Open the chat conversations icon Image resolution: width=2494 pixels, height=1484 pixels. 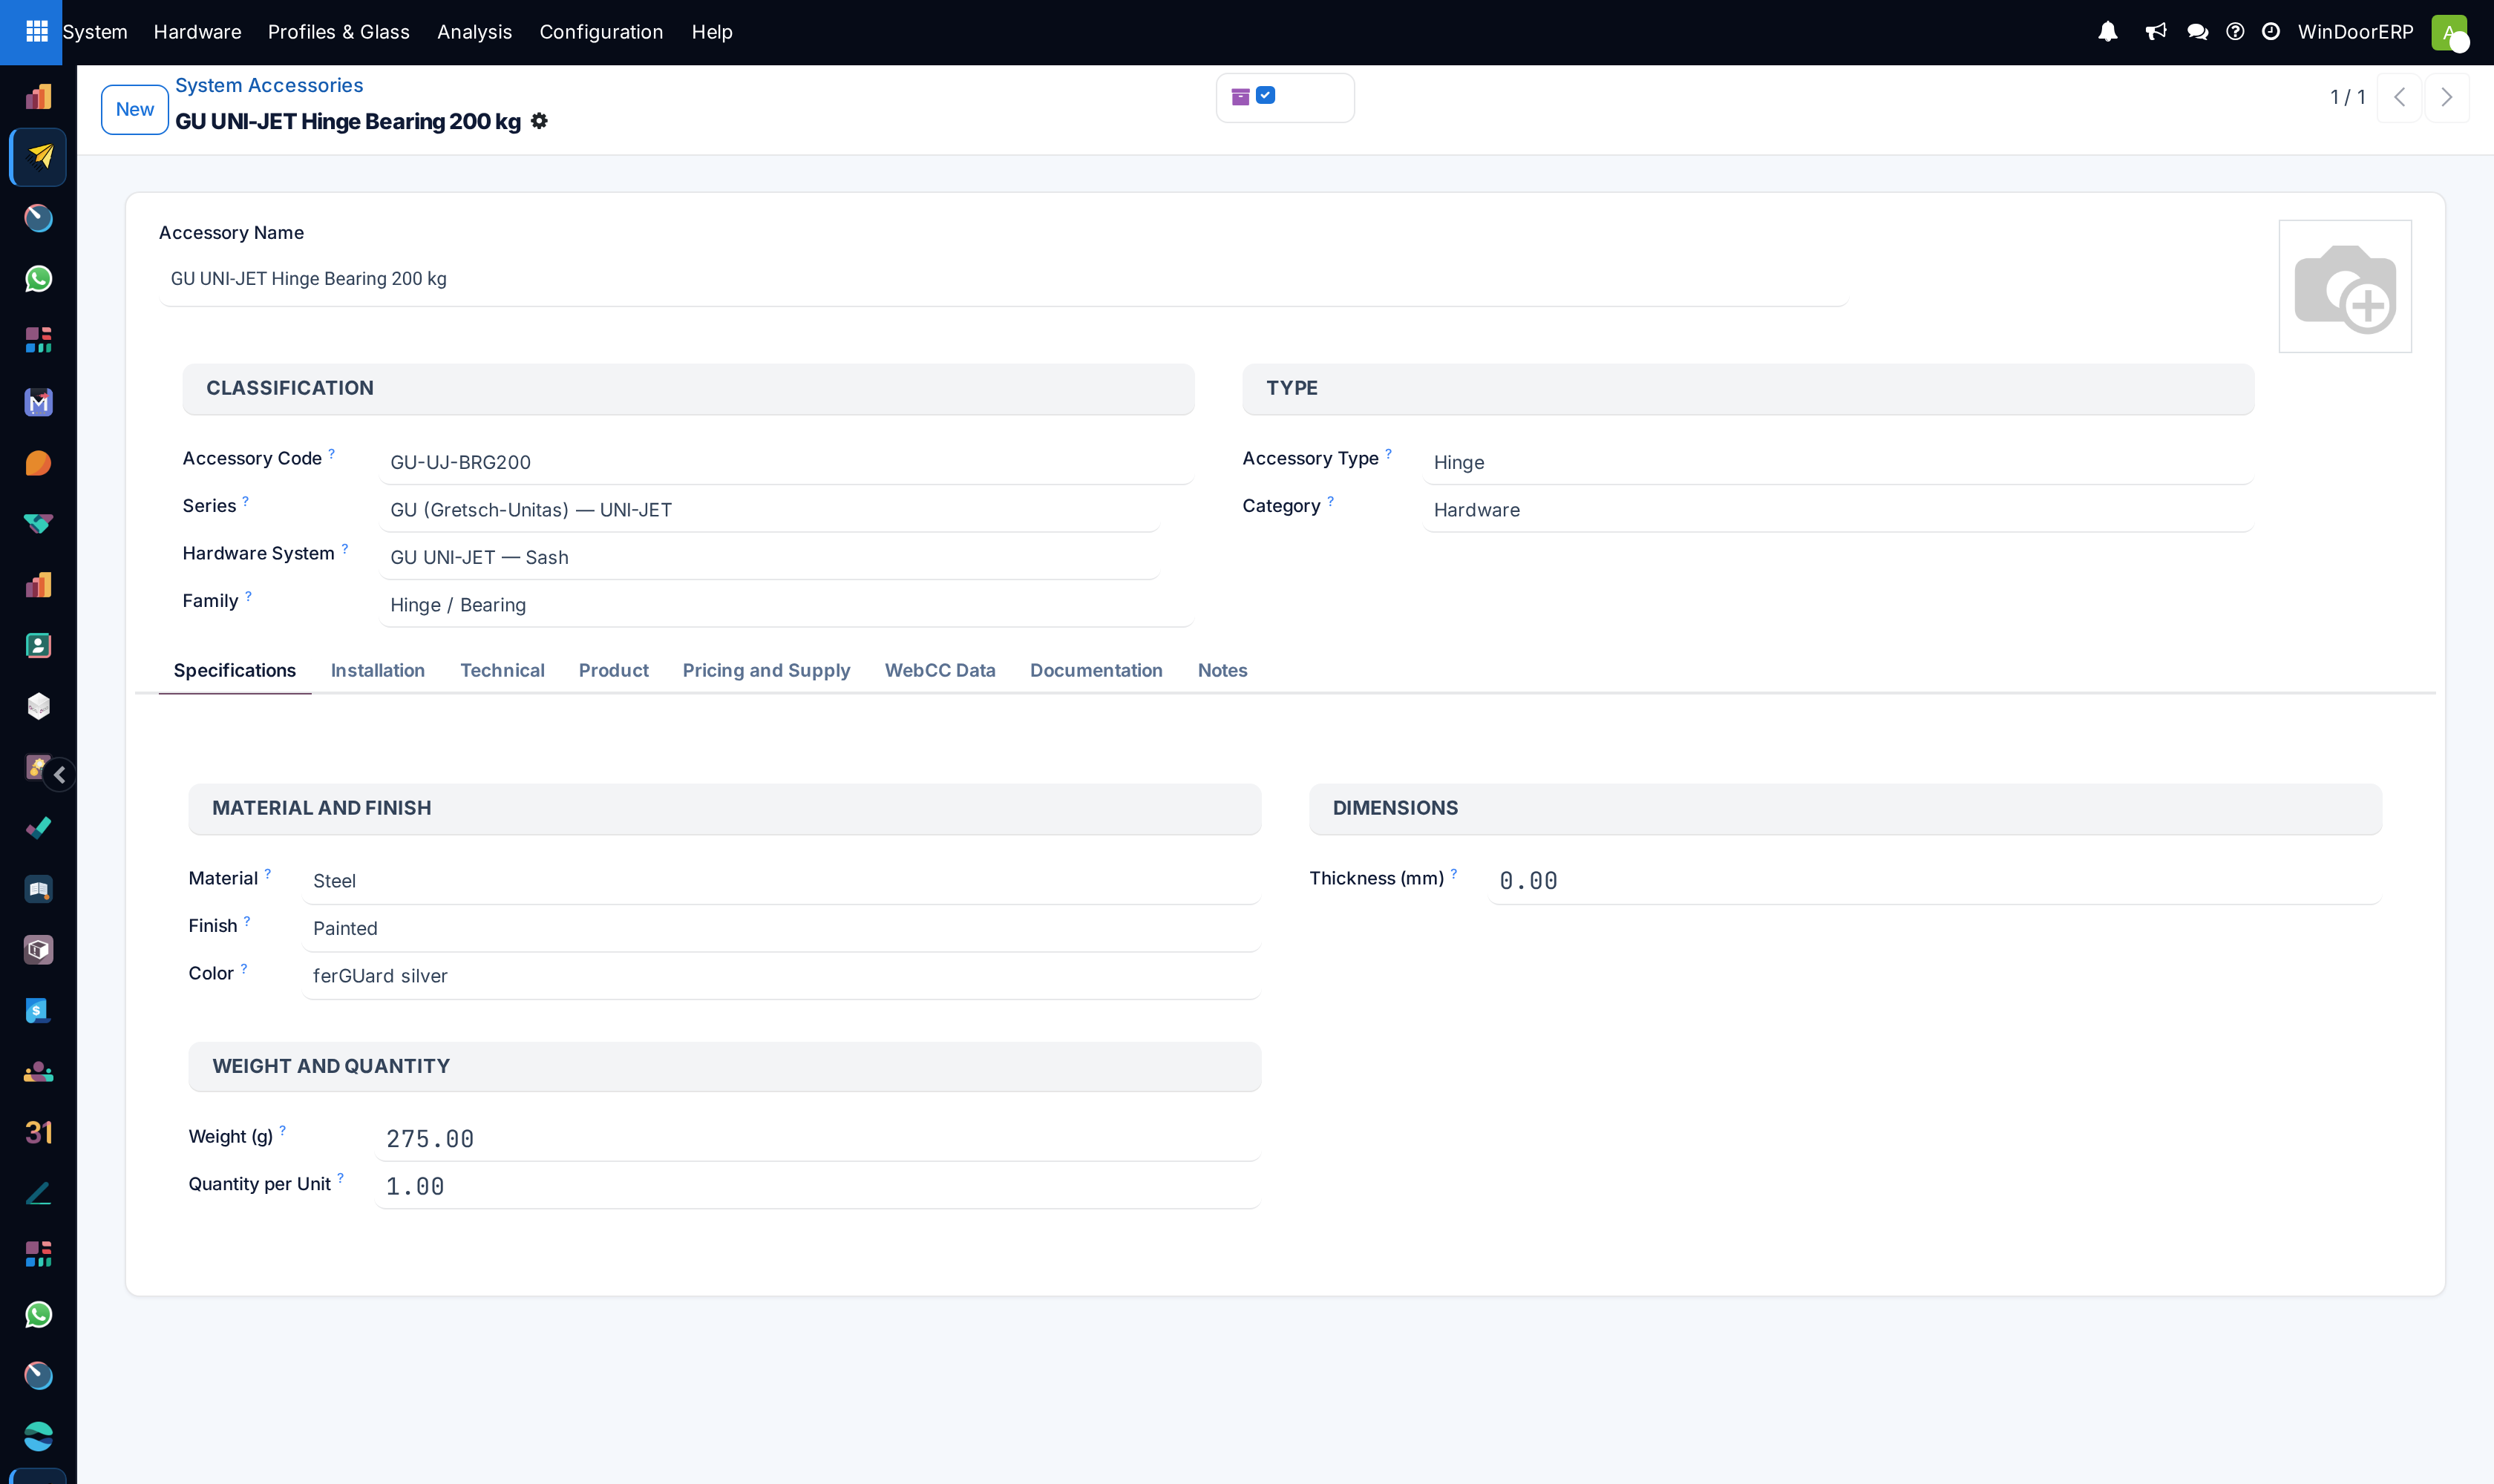(2198, 32)
